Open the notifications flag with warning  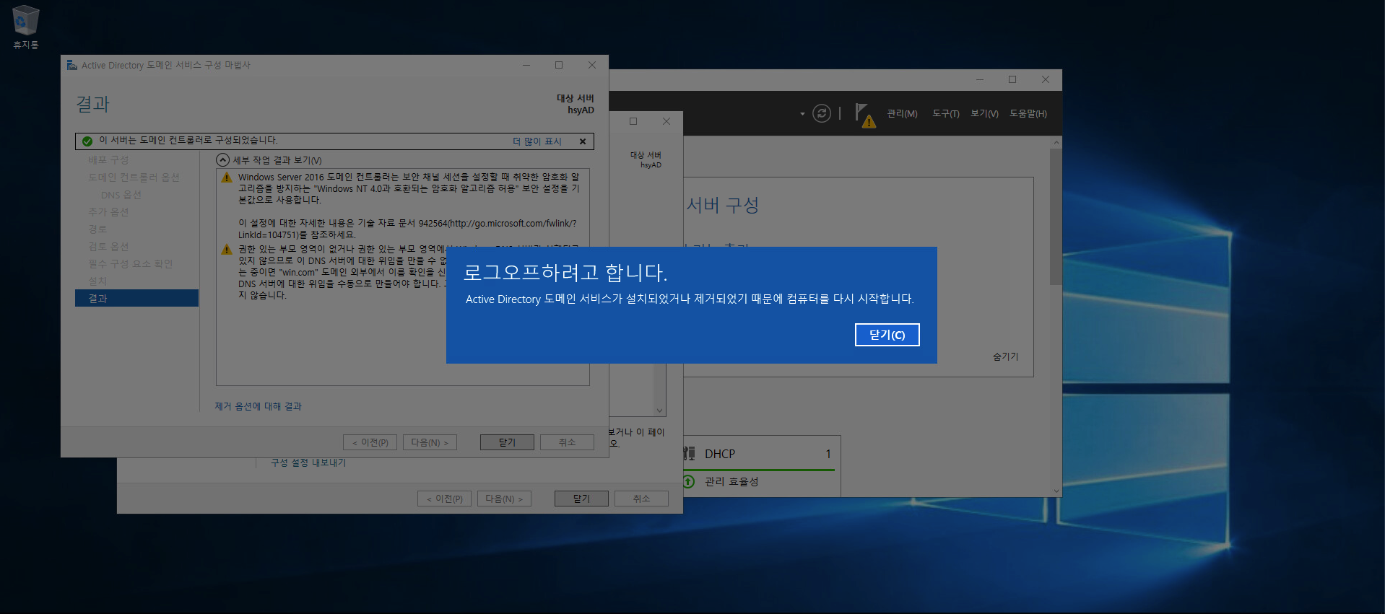864,115
